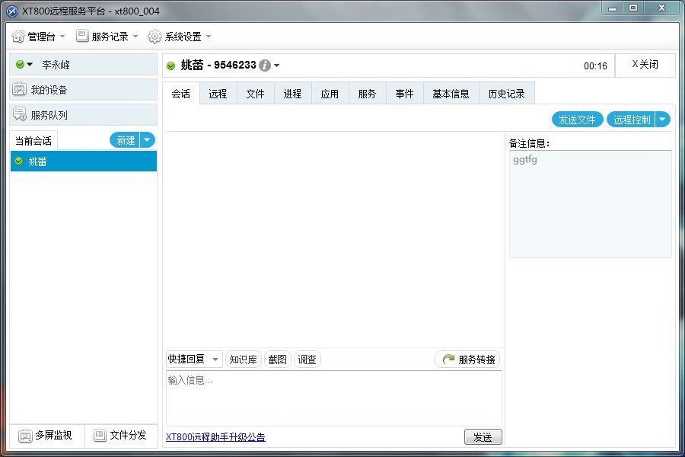Select the 服务 tab

pos(368,94)
